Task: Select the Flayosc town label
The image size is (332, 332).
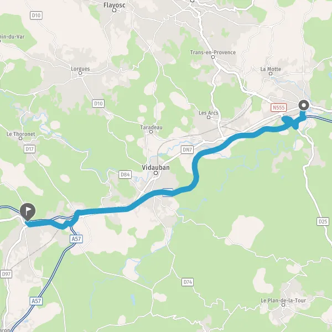Action: 115,5
